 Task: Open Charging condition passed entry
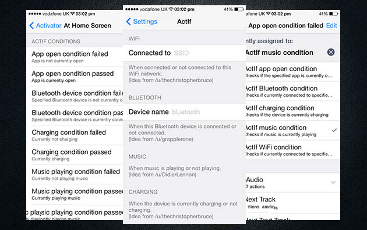tap(75, 155)
